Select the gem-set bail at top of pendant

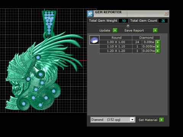click(49, 24)
